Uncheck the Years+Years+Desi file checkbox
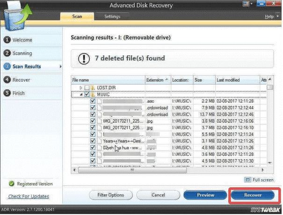The image size is (283, 215). (93, 141)
